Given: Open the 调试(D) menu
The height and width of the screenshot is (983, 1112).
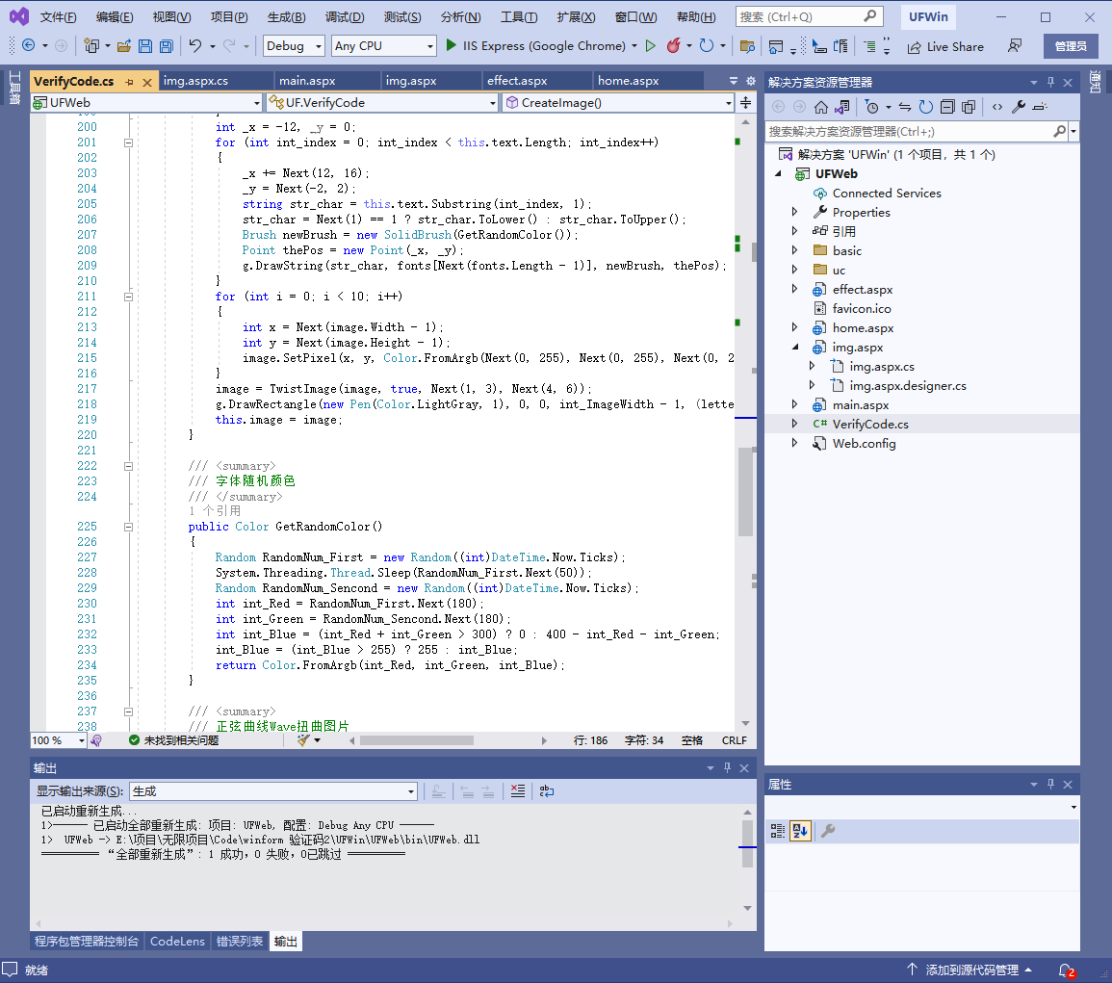Looking at the screenshot, I should [345, 17].
